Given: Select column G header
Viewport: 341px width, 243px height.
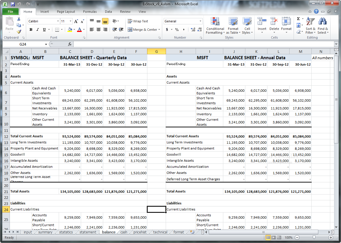Looking at the screenshot, I should point(156,51).
